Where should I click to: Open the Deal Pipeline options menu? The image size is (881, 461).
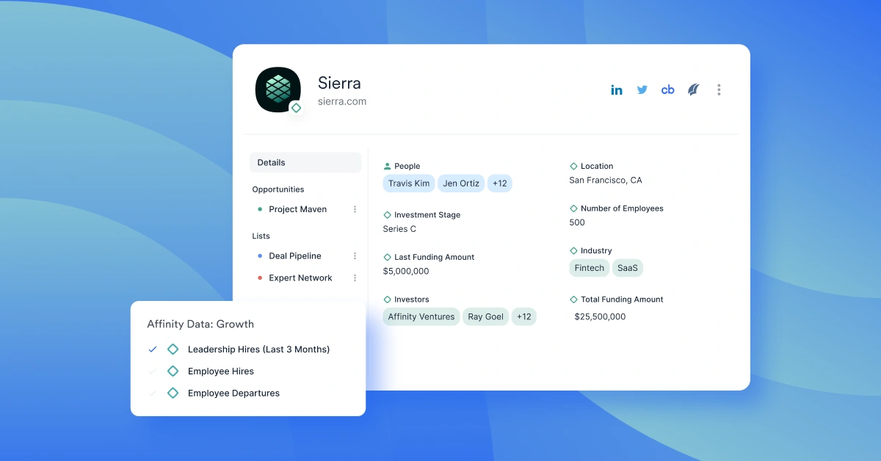[x=355, y=256]
